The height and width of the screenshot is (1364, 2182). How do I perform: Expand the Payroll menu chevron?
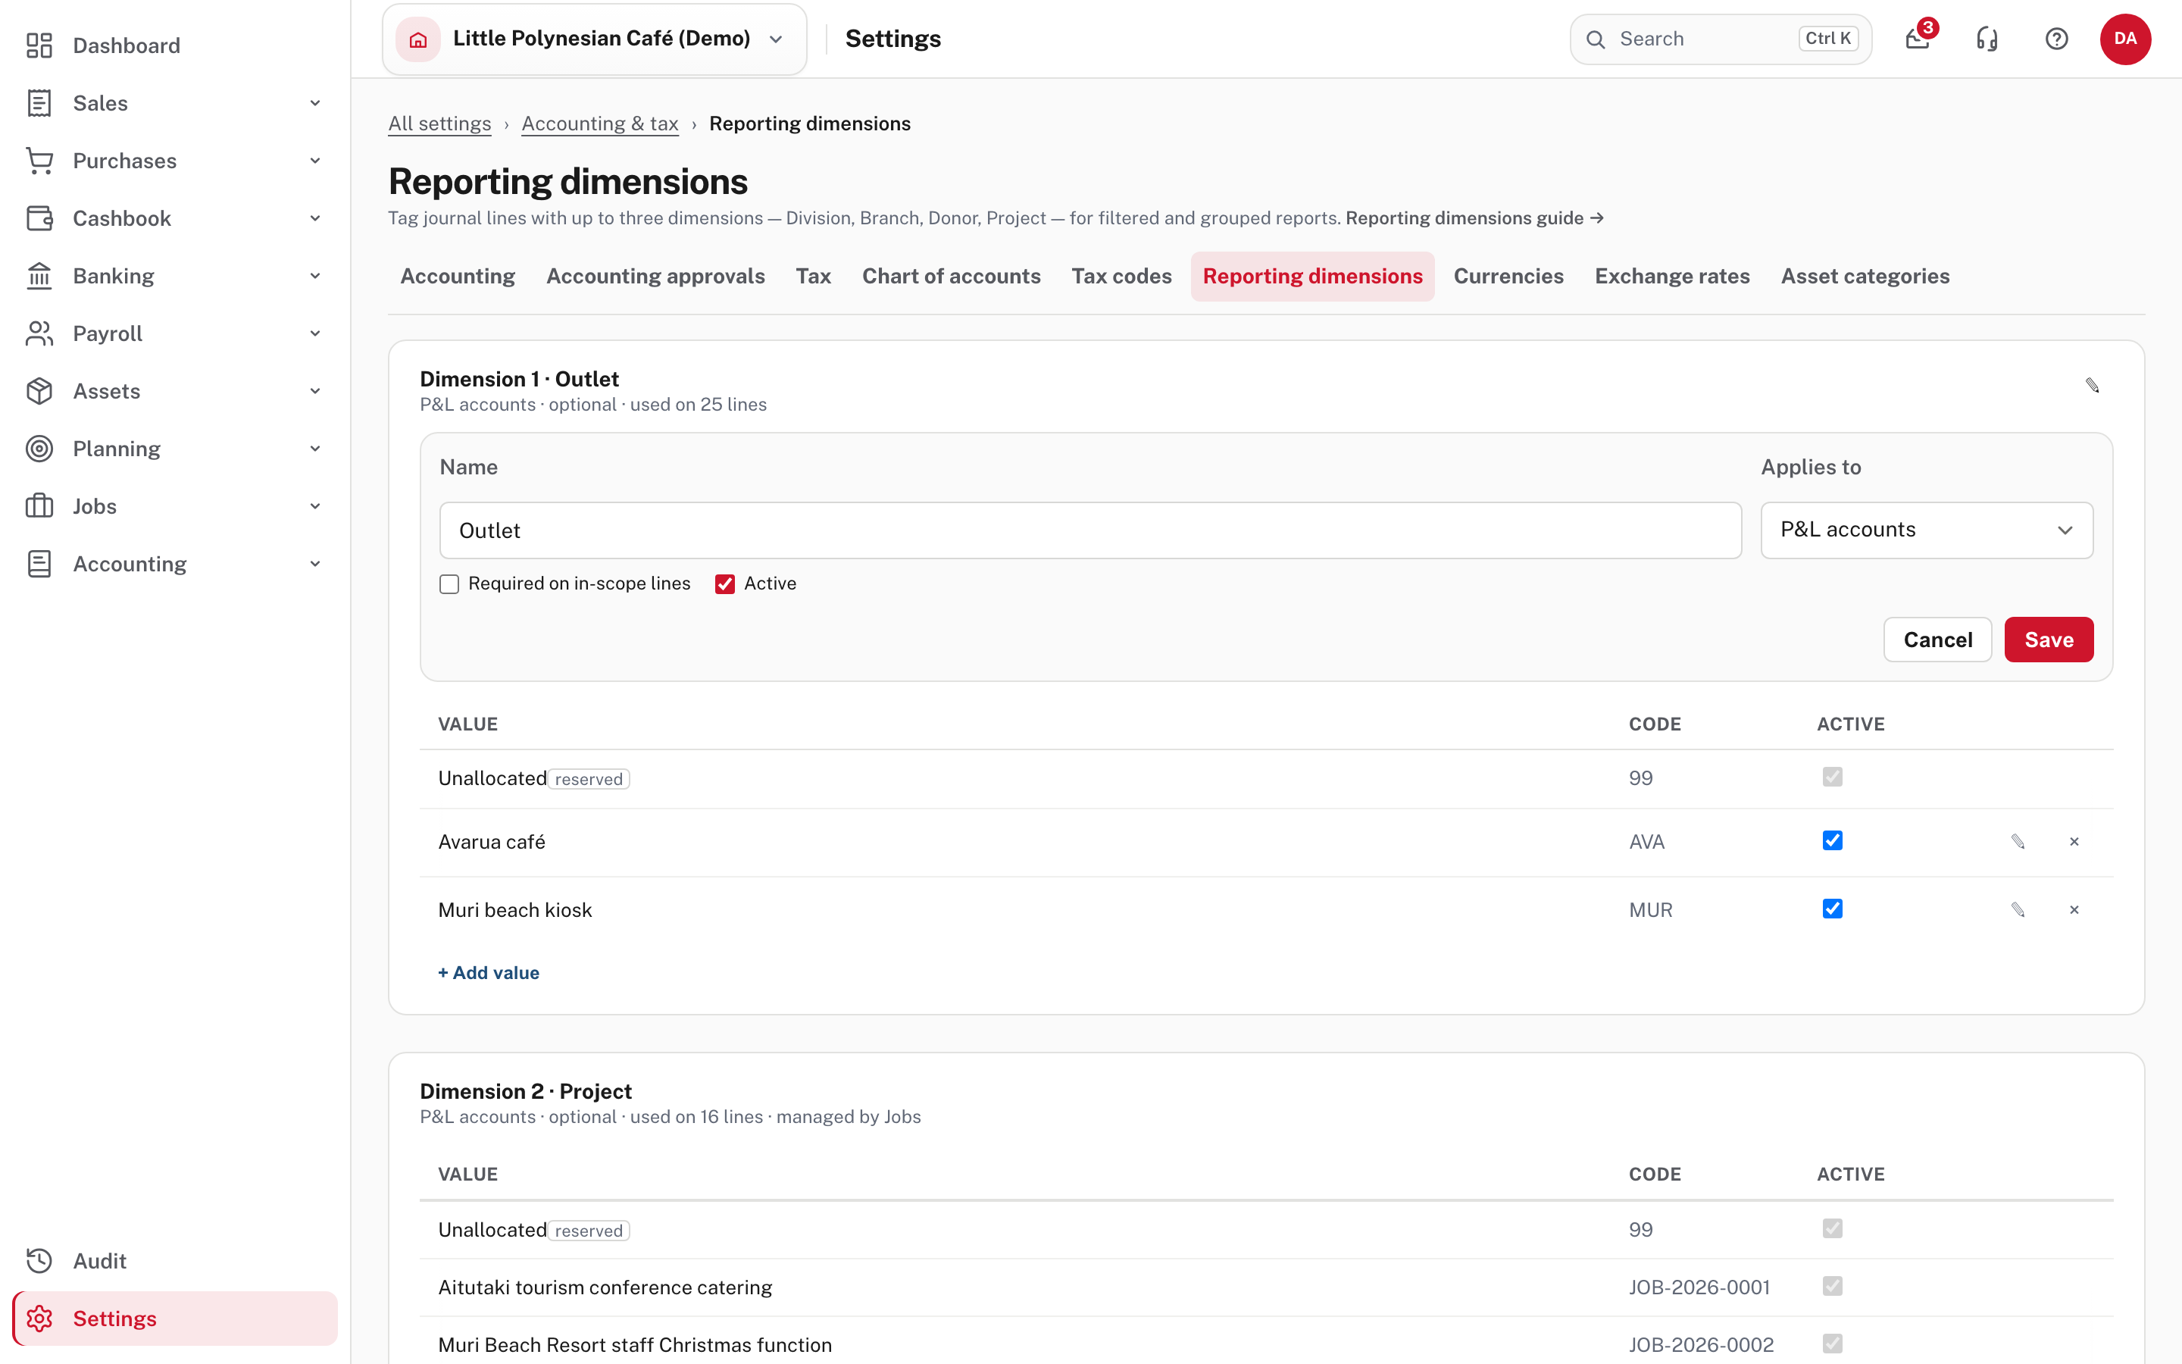(x=314, y=333)
